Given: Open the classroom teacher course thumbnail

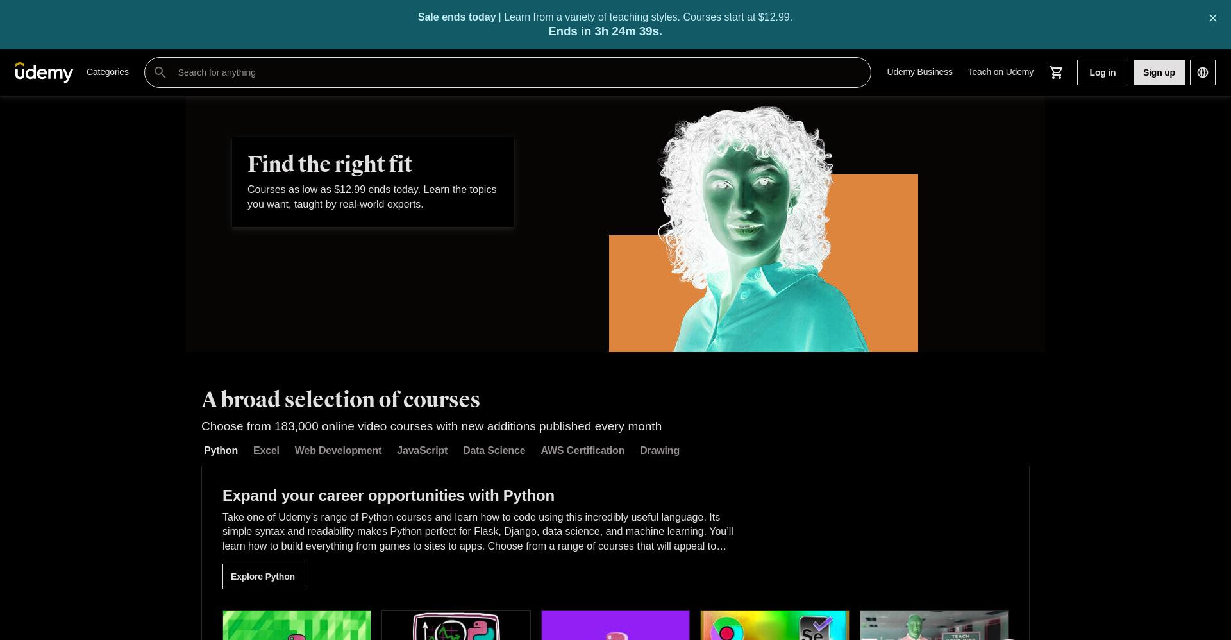Looking at the screenshot, I should pos(934,625).
